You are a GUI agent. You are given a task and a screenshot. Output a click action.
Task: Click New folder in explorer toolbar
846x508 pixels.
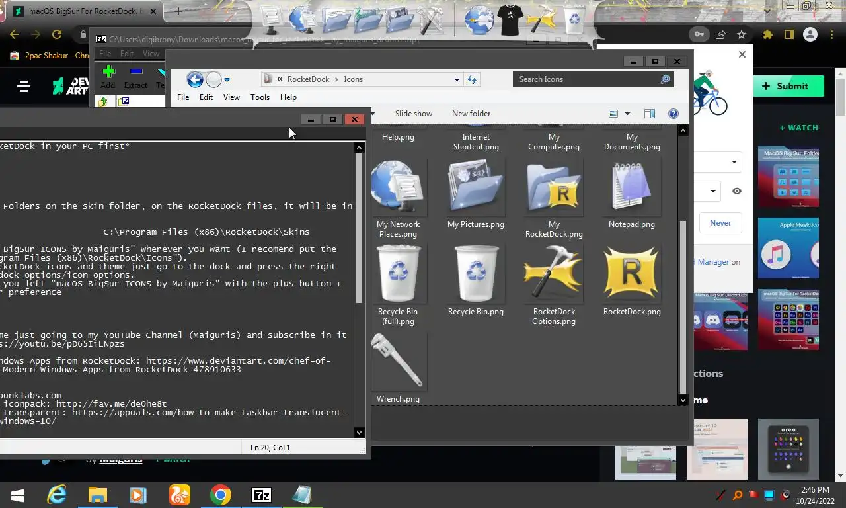click(471, 114)
